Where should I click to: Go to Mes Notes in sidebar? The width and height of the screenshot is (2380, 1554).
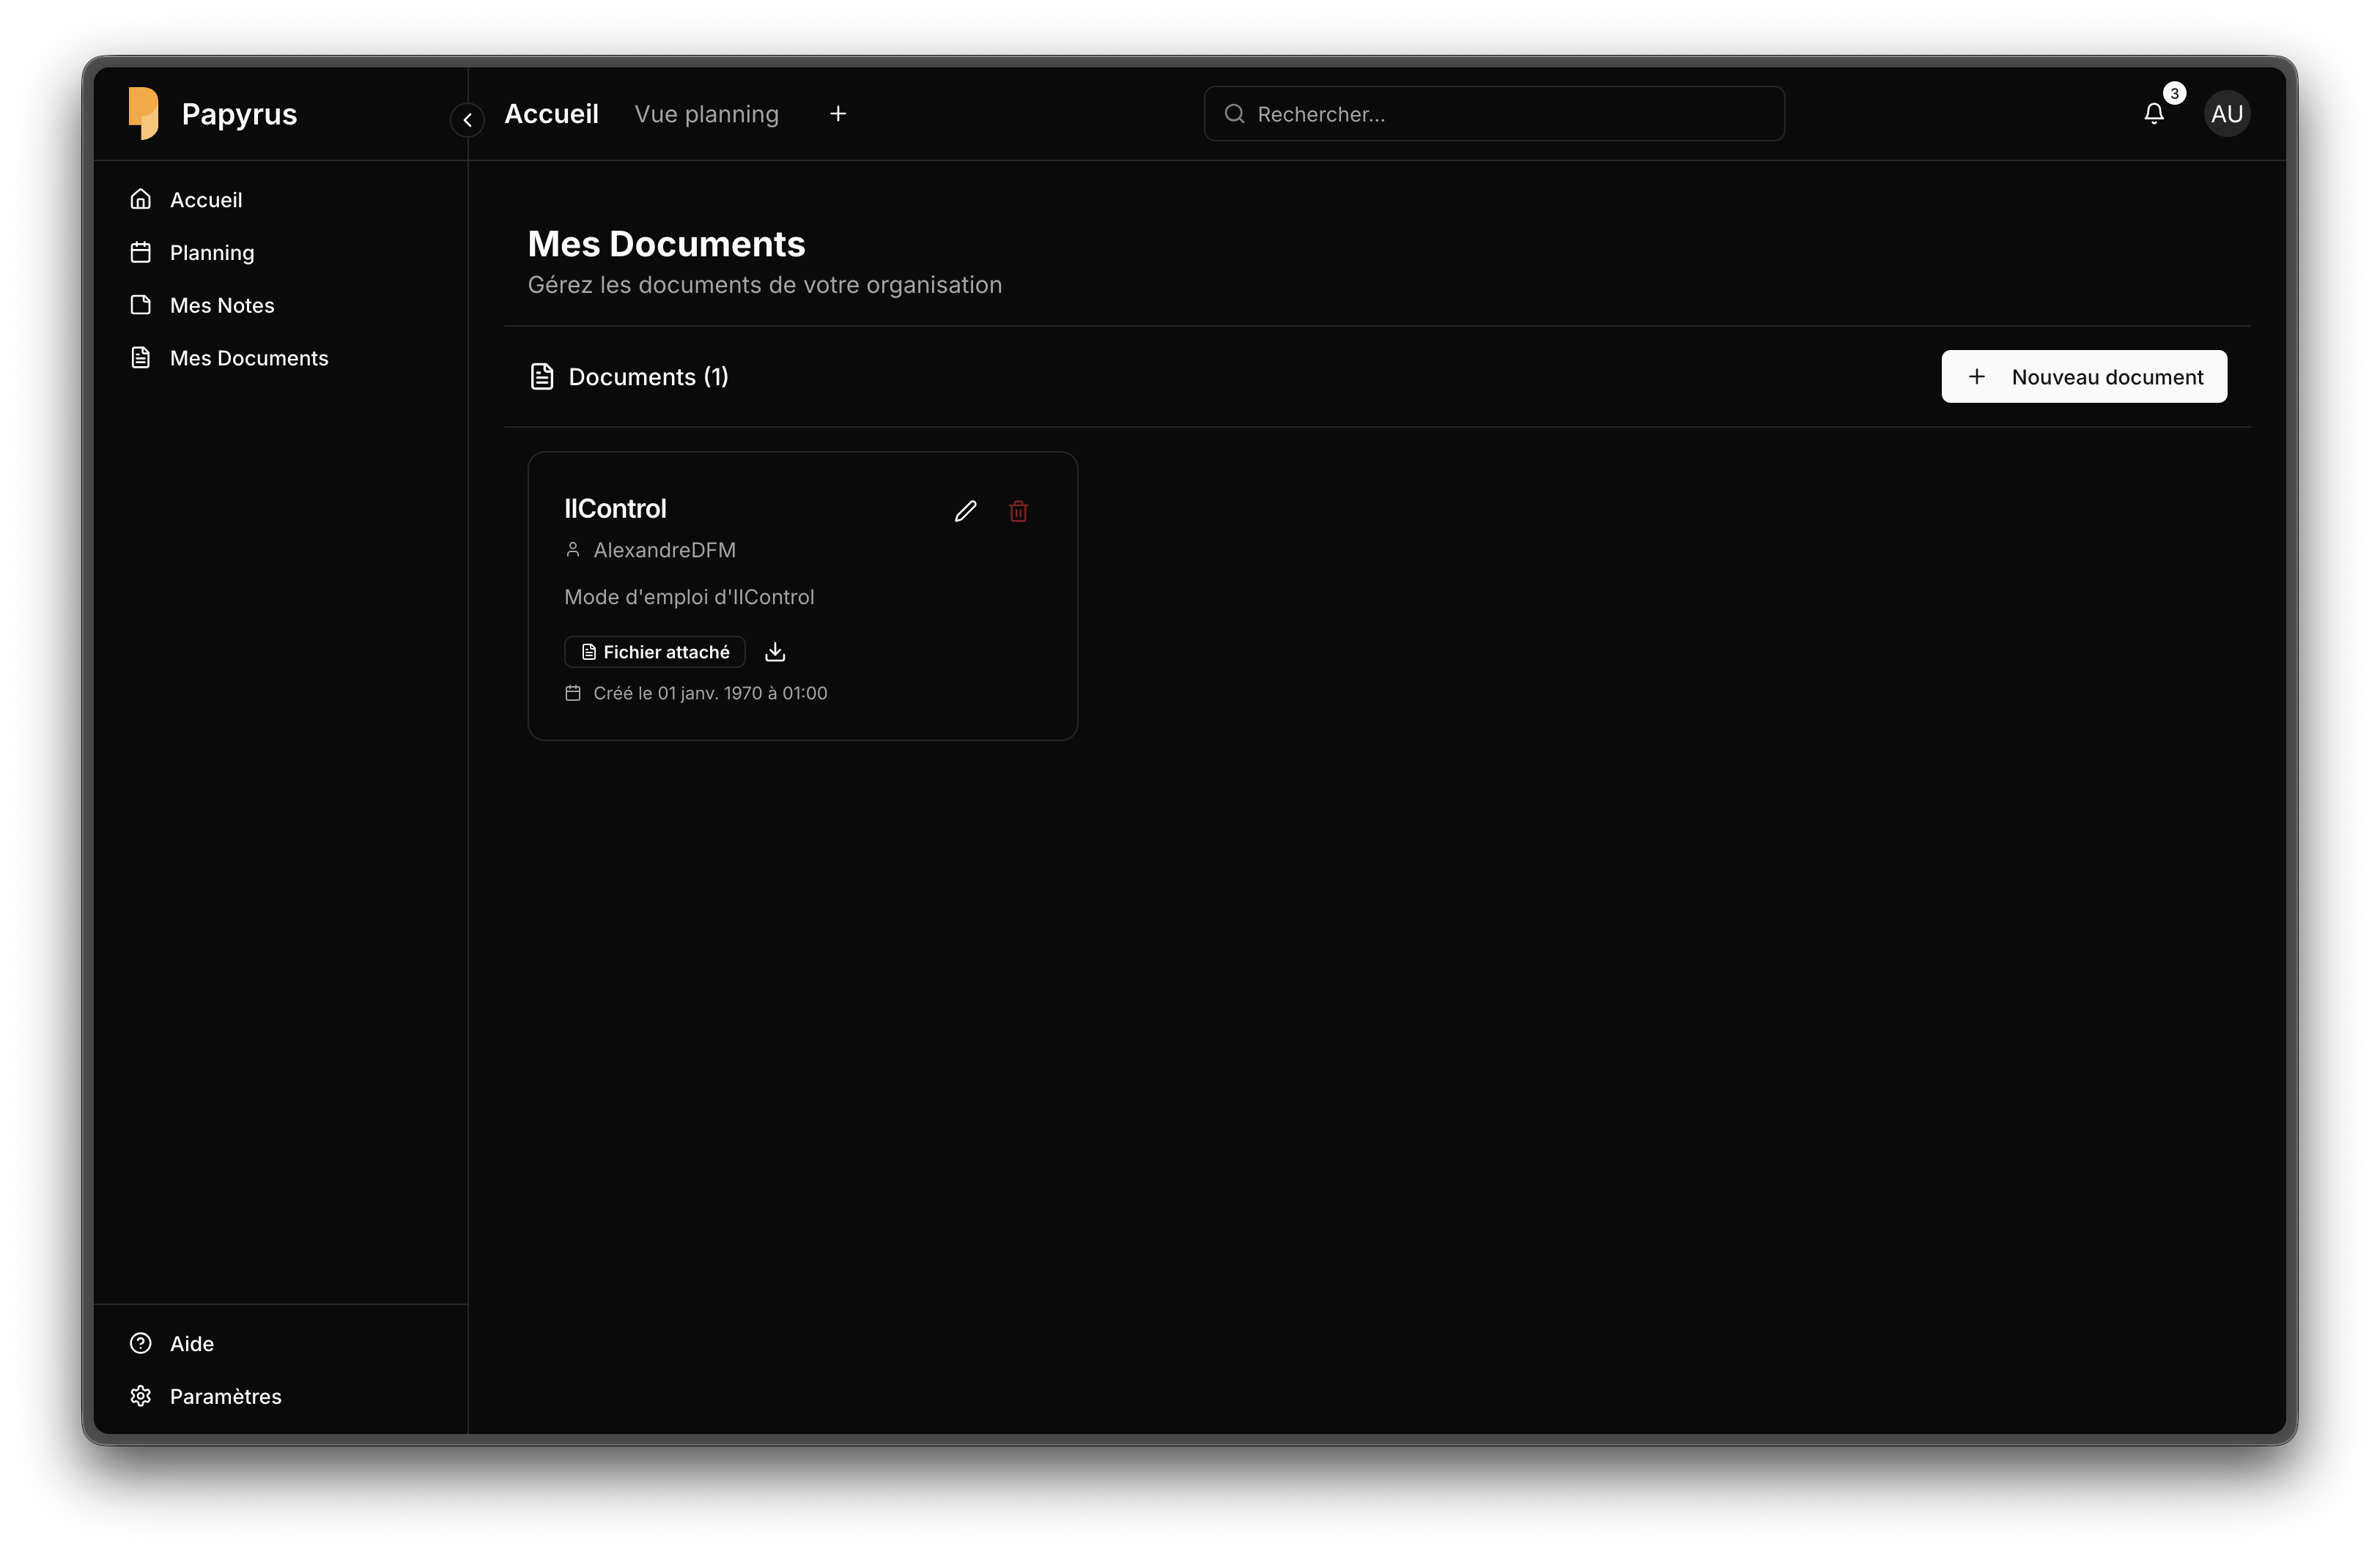tap(222, 306)
